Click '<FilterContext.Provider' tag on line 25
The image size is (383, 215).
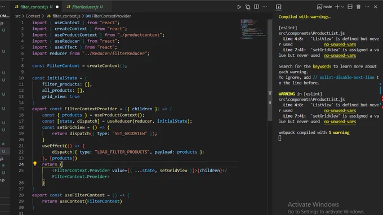click(x=81, y=171)
